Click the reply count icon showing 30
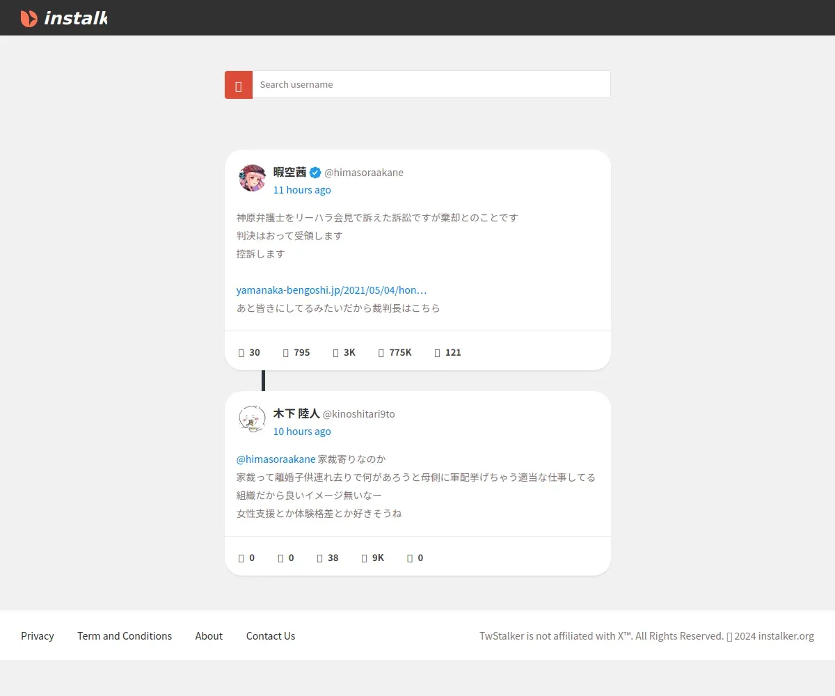This screenshot has width=835, height=696. pos(241,353)
